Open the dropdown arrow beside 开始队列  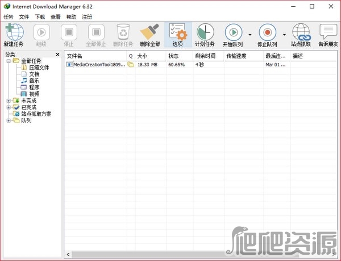click(x=250, y=35)
